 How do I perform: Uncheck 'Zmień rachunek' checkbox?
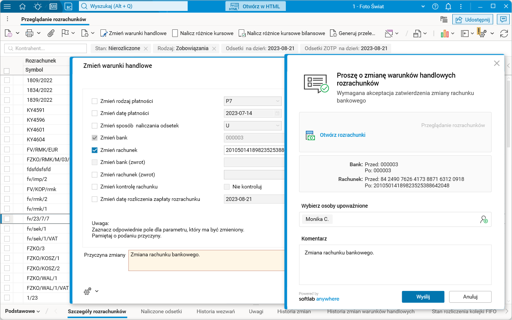(x=95, y=150)
